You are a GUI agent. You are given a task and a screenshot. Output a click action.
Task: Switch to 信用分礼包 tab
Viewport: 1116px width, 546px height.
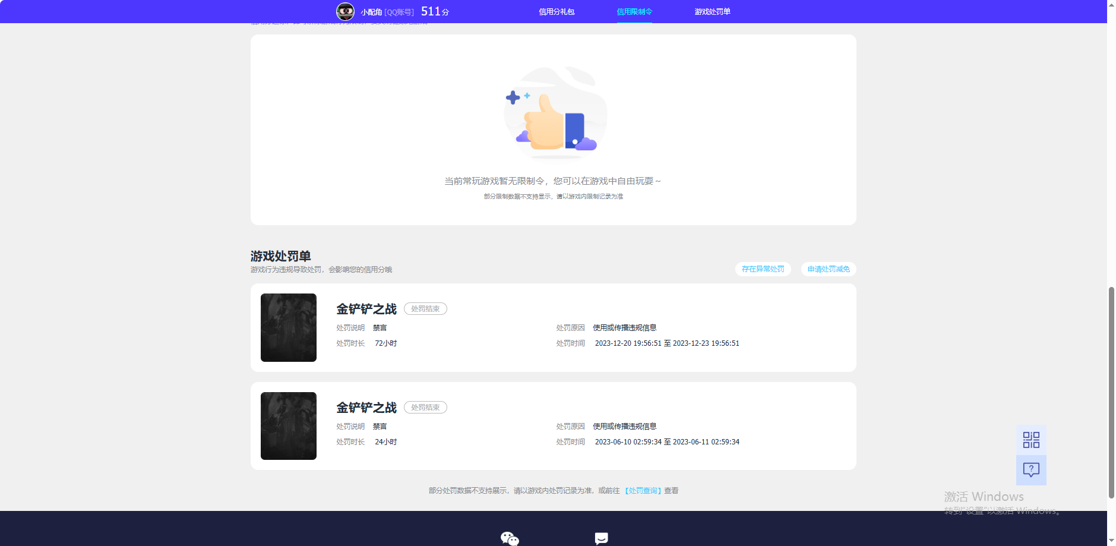pyautogui.click(x=557, y=12)
